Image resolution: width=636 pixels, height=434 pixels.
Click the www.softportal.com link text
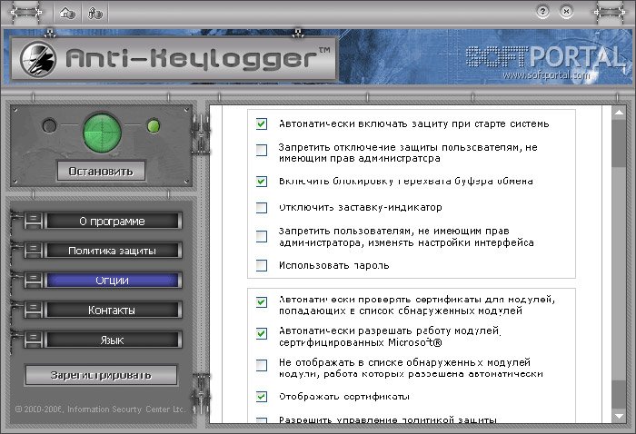pos(545,75)
